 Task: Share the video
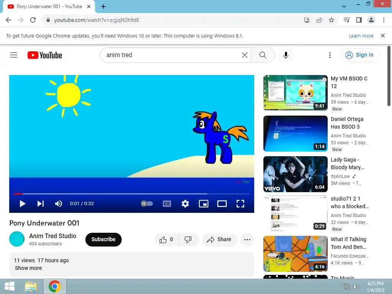click(x=219, y=240)
